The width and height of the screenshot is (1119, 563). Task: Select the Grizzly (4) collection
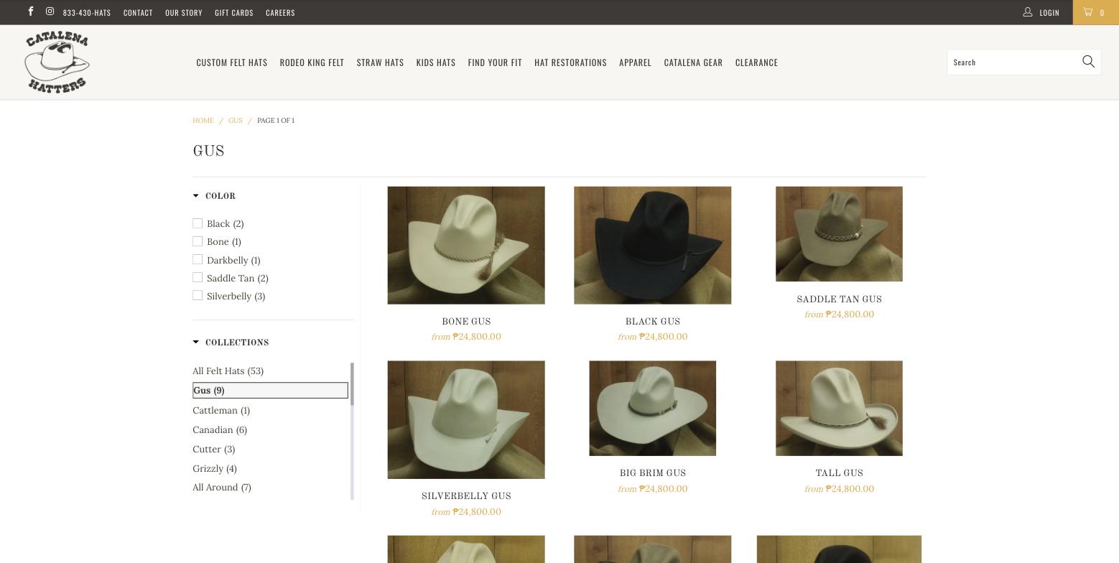point(215,468)
